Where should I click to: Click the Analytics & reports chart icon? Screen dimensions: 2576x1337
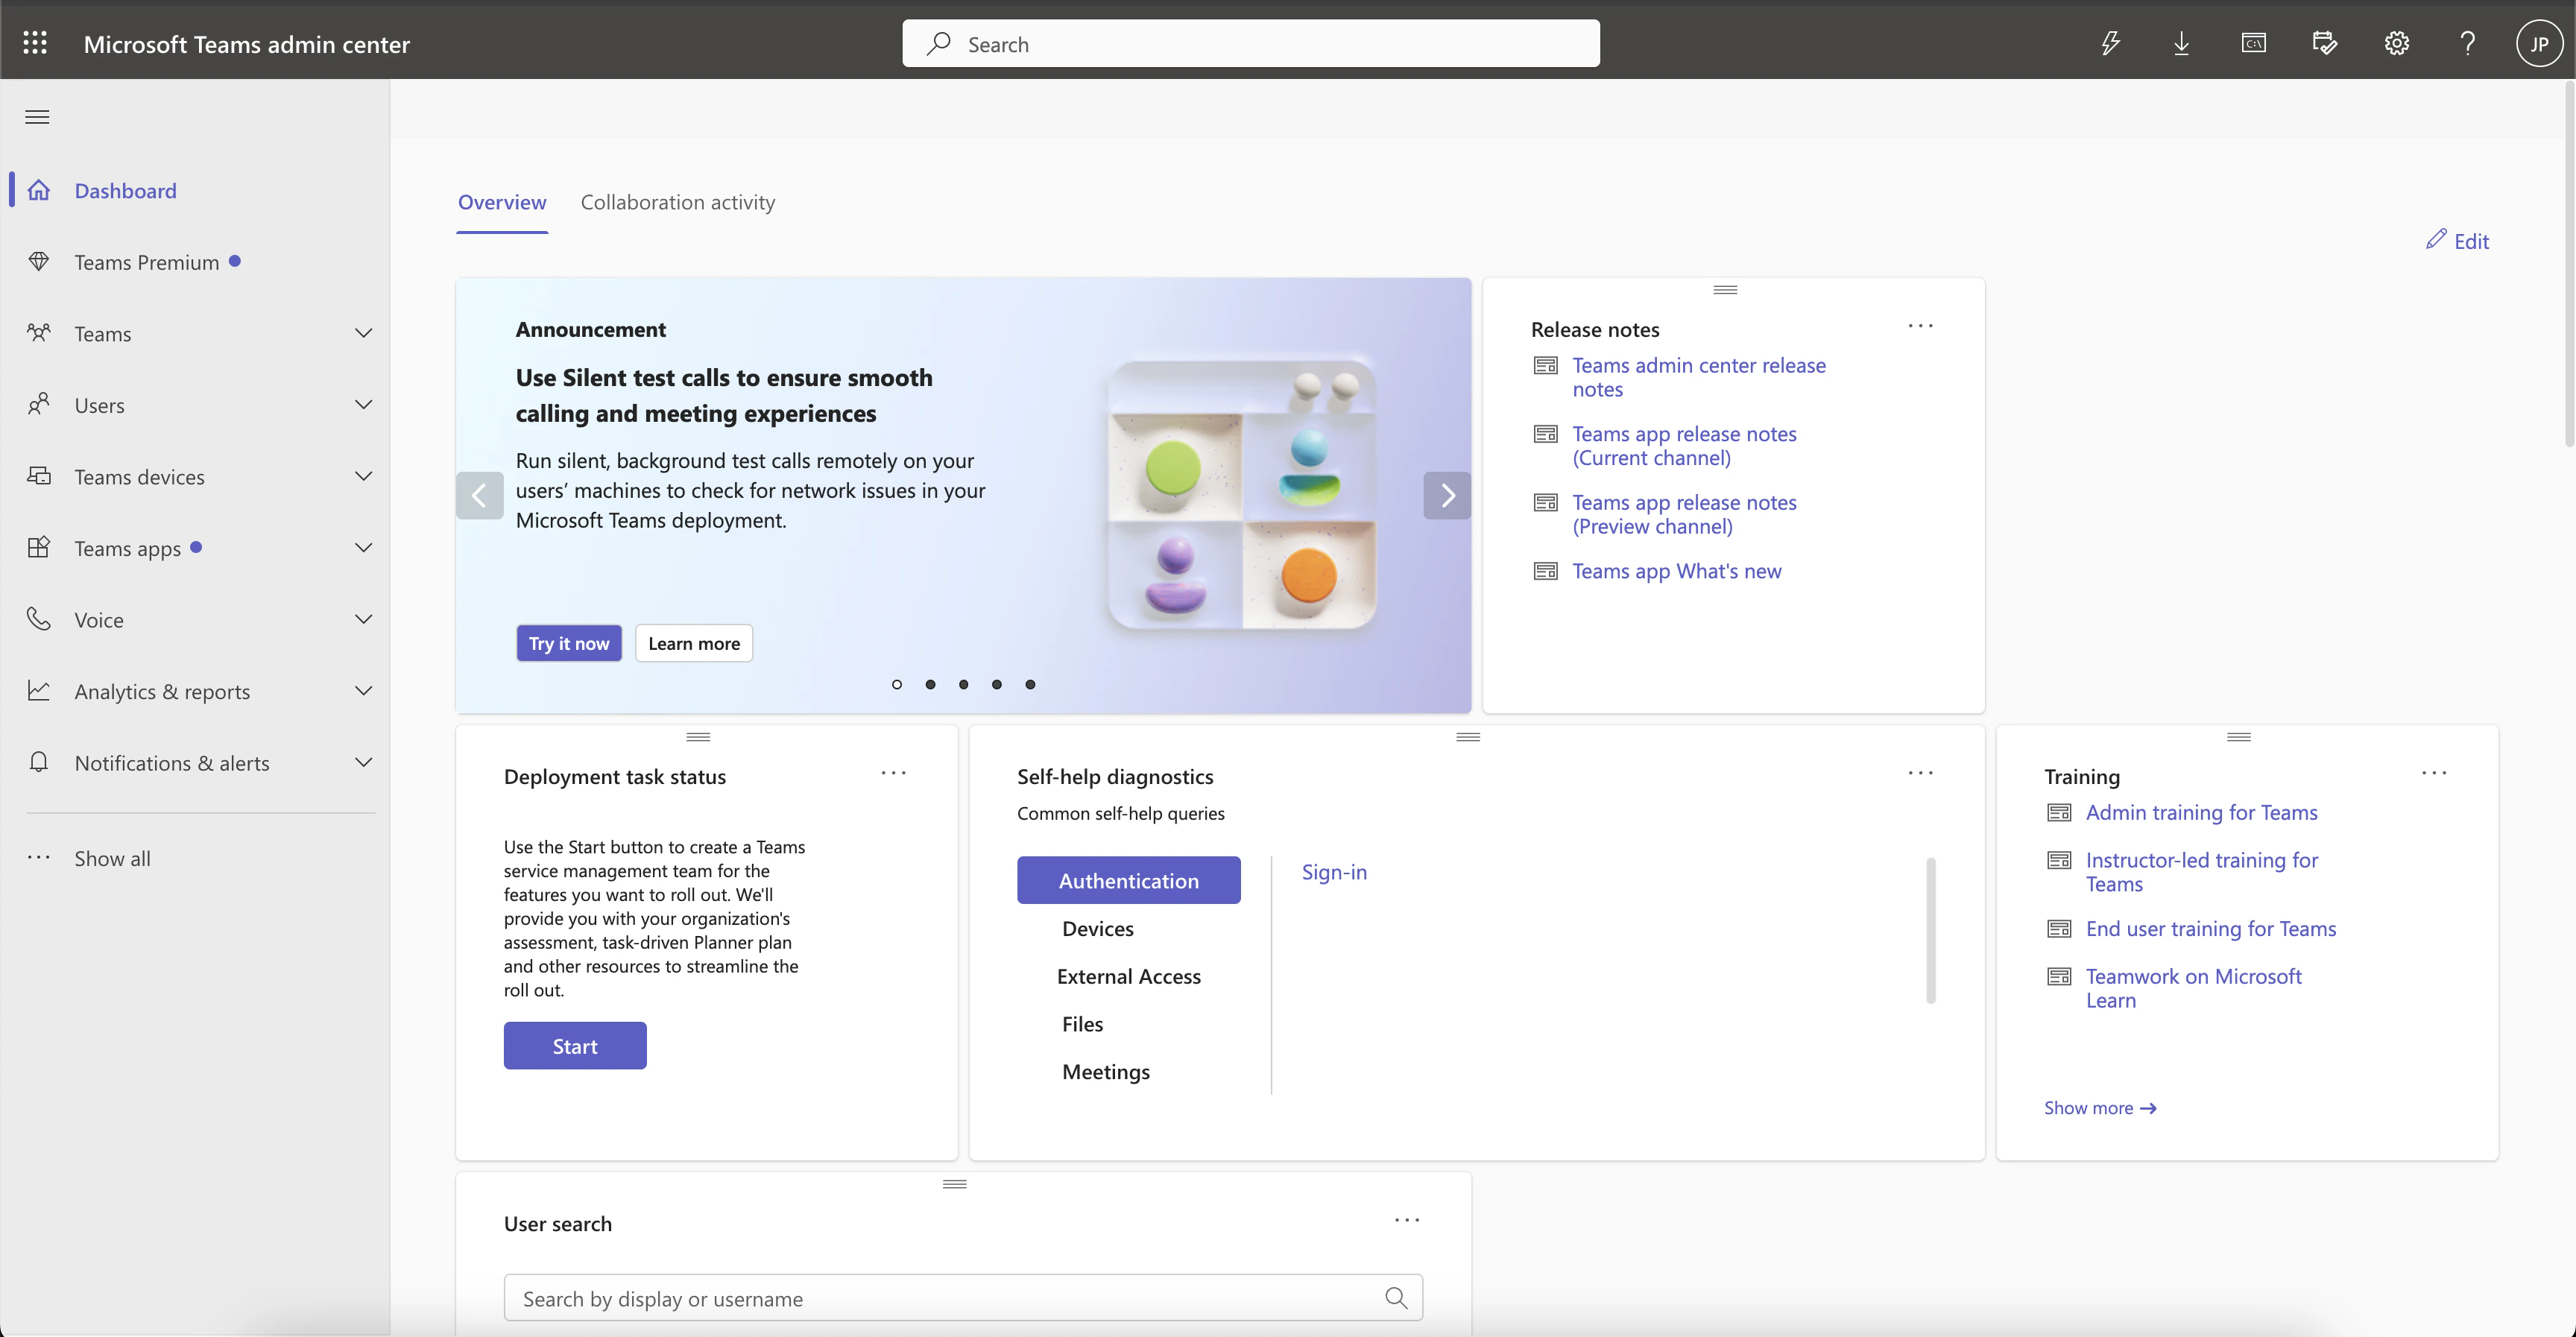pyautogui.click(x=39, y=691)
